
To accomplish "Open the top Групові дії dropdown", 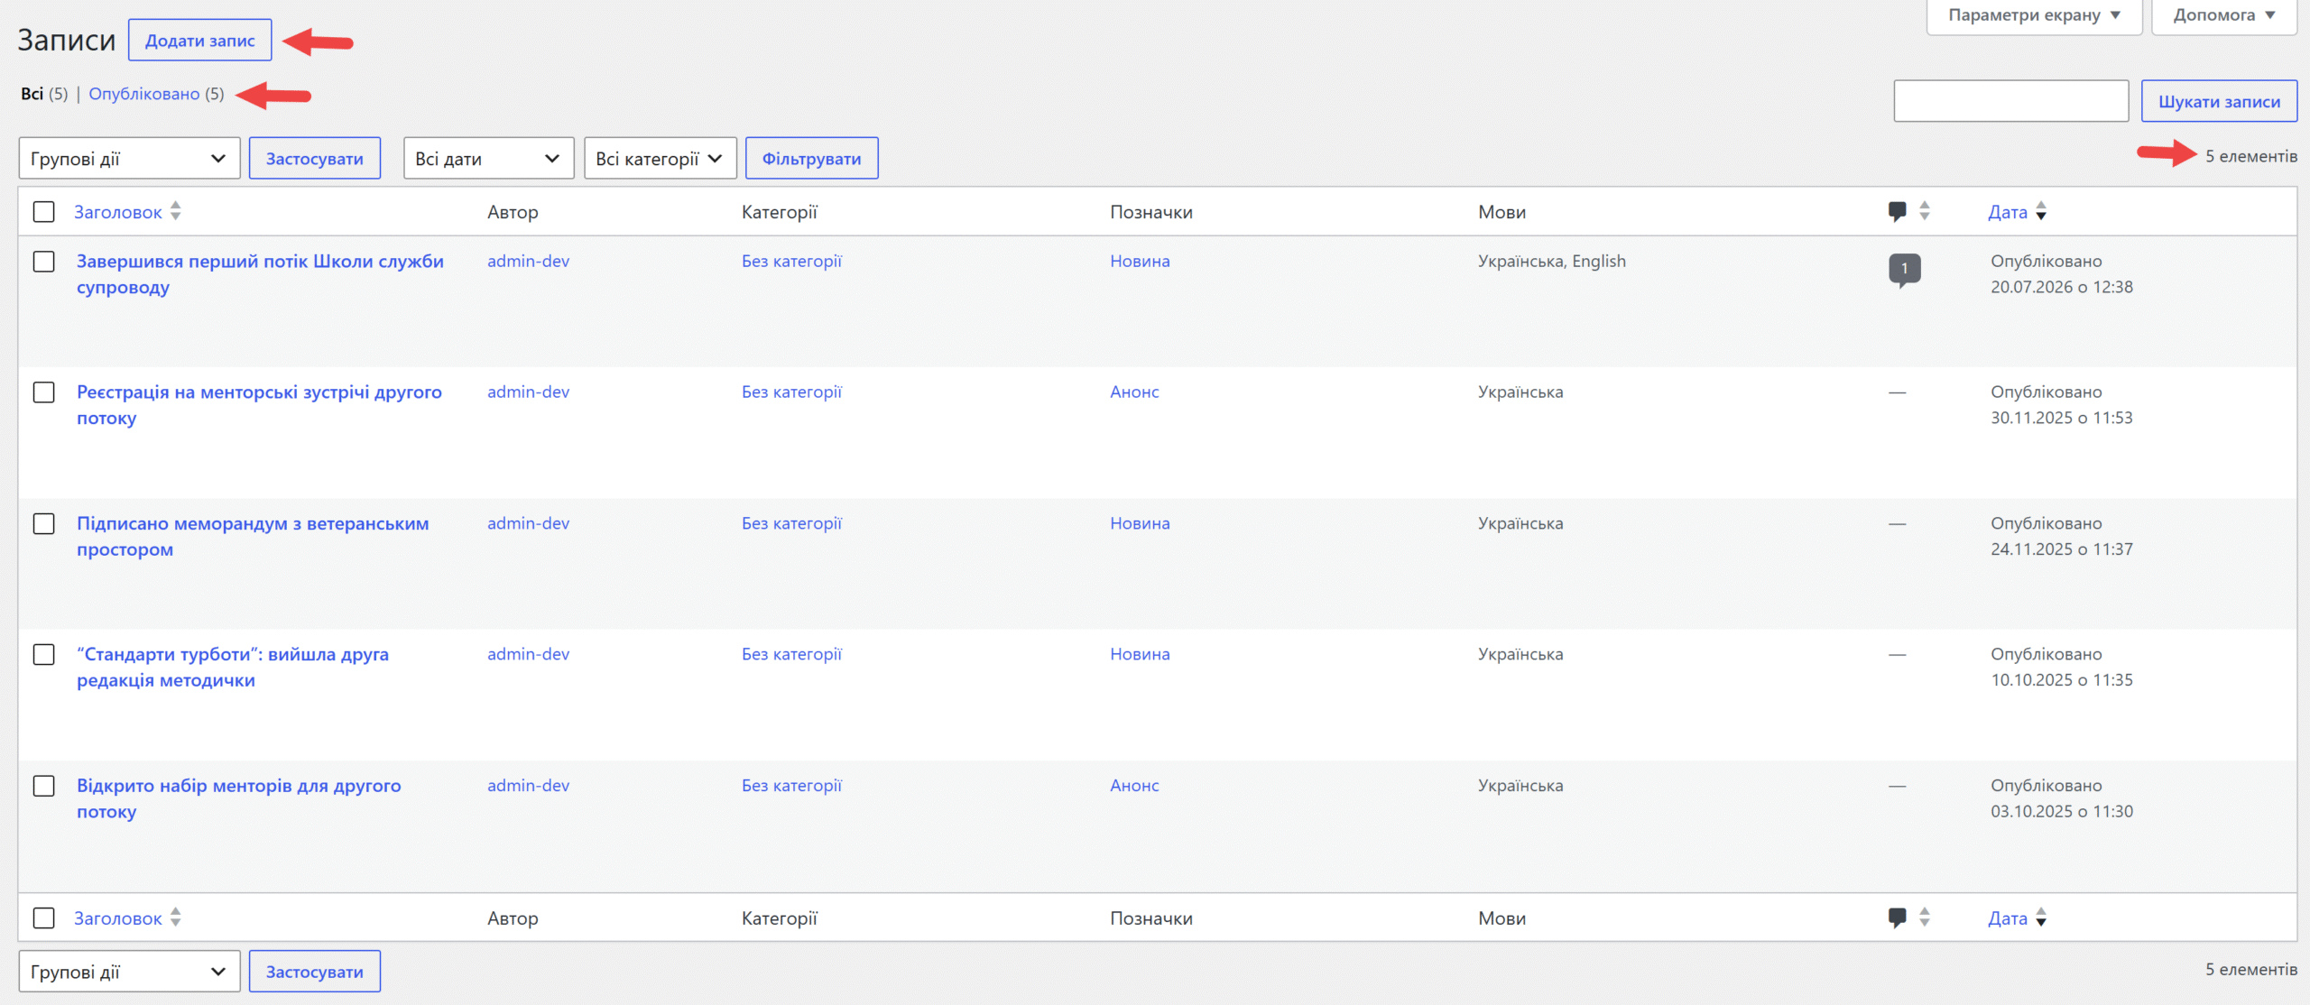I will tap(129, 159).
